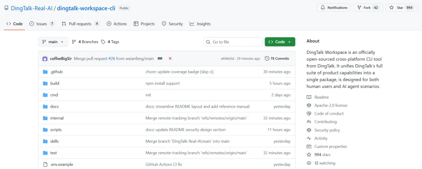Viewport: 422px width, 169px height.
Task: Click the '5 hours ago' timestamp
Action: pyautogui.click(x=280, y=83)
